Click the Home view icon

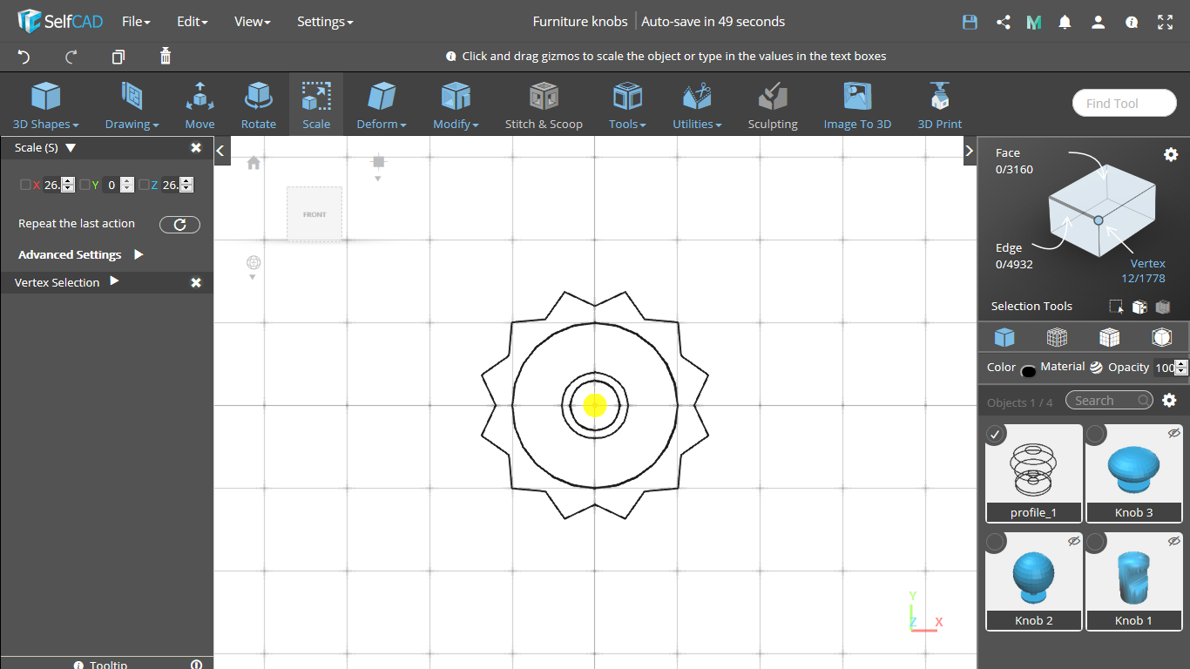[x=254, y=163]
